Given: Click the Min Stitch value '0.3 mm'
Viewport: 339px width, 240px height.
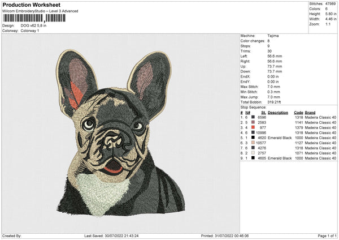Looking at the screenshot, I should (x=273, y=92).
